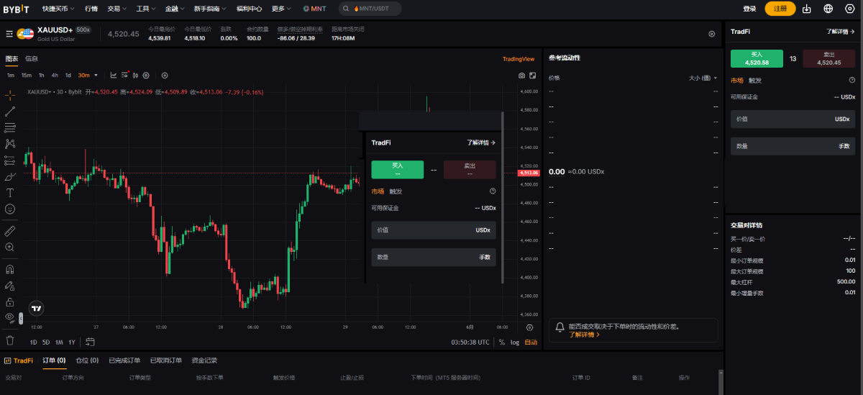Change the candlestick chart style
The height and width of the screenshot is (395, 863).
(x=135, y=75)
